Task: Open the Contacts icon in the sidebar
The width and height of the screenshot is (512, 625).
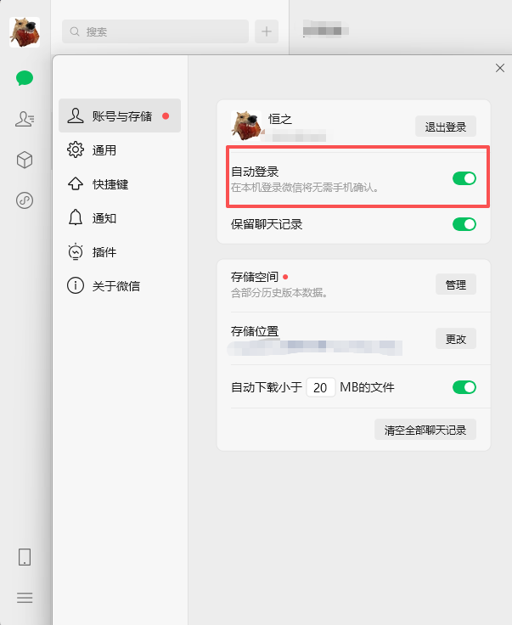Action: 25,119
